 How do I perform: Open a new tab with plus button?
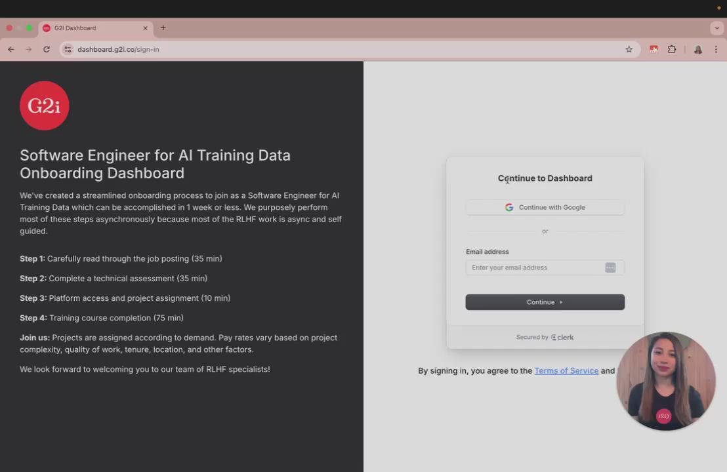(x=163, y=28)
